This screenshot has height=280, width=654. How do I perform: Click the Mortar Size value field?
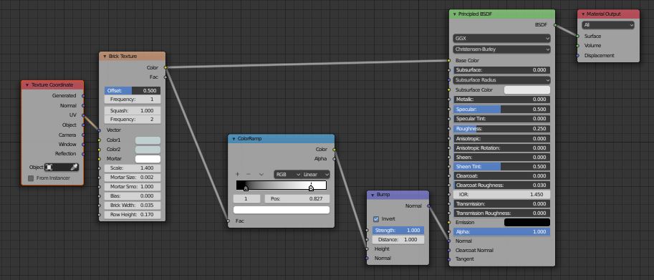(133, 178)
